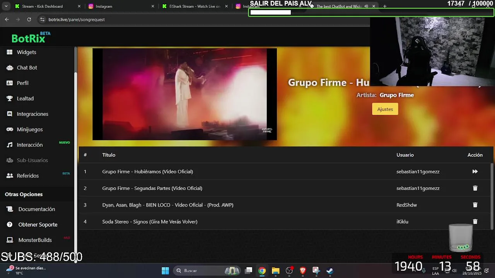The width and height of the screenshot is (495, 278).
Task: Click the Grupo Firme video player thumbnail
Action: 184,94
